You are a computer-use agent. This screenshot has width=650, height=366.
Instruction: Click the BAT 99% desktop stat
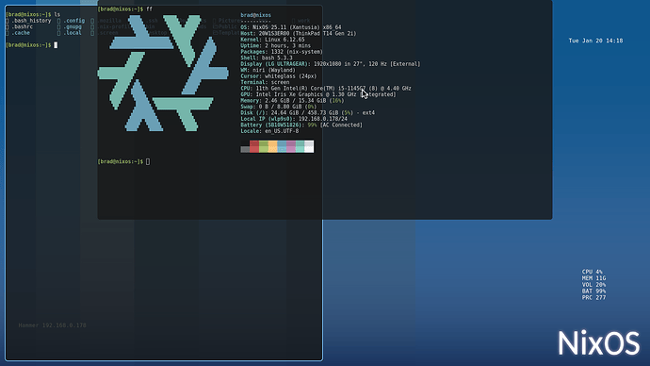click(593, 291)
